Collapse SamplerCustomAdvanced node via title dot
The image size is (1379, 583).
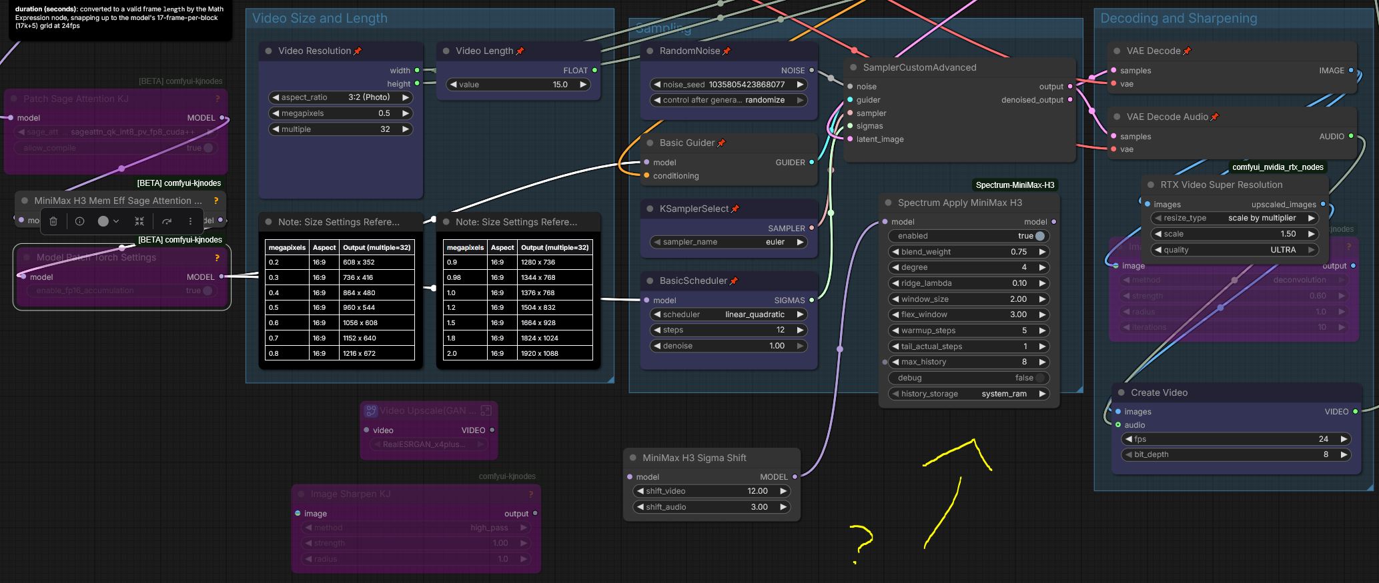853,67
